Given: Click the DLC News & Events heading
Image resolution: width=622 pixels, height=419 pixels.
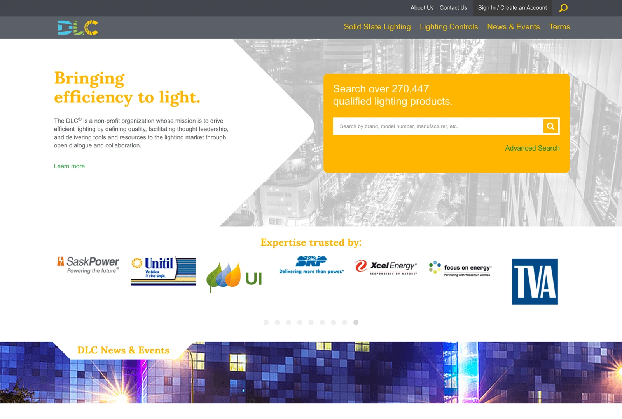Looking at the screenshot, I should click(x=123, y=350).
